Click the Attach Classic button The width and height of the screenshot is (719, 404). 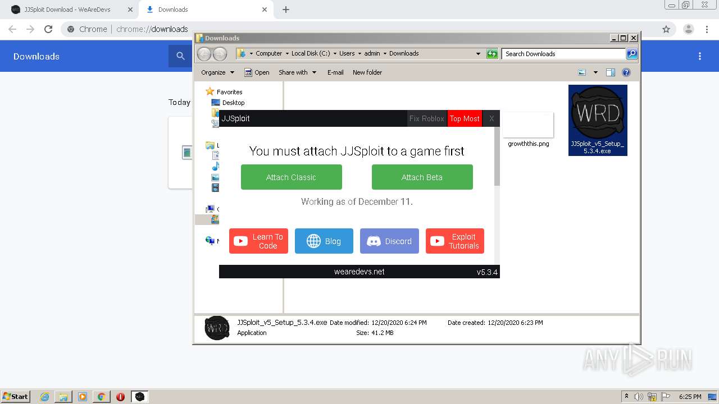click(x=291, y=177)
